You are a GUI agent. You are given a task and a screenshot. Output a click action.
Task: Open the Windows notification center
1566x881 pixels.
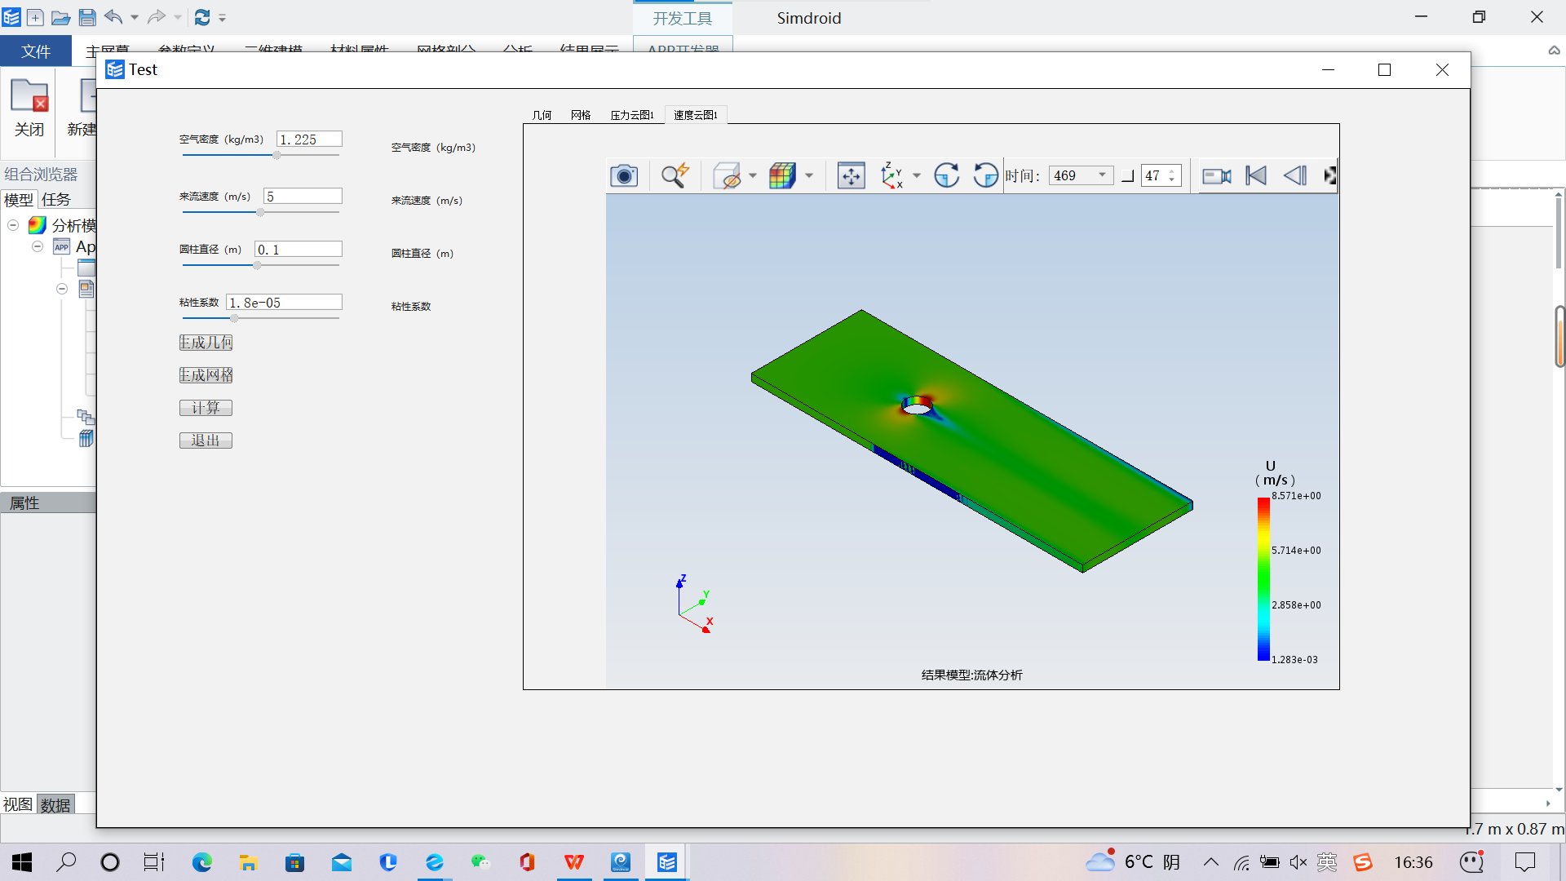(x=1524, y=862)
